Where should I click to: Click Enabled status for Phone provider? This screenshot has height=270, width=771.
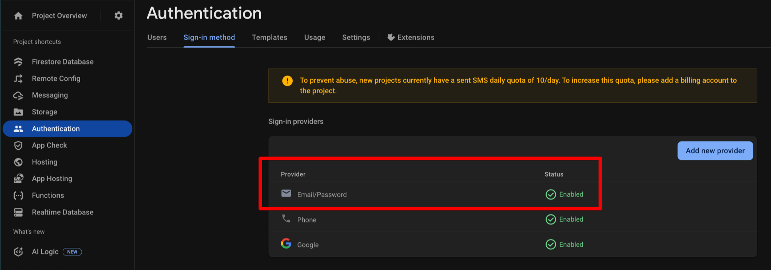[564, 220]
